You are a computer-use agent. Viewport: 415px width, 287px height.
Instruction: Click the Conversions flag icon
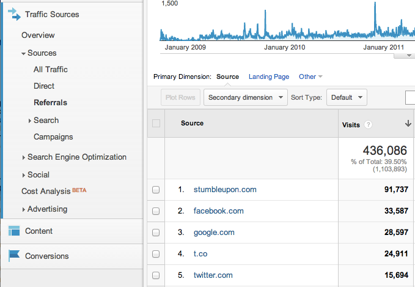(x=14, y=256)
